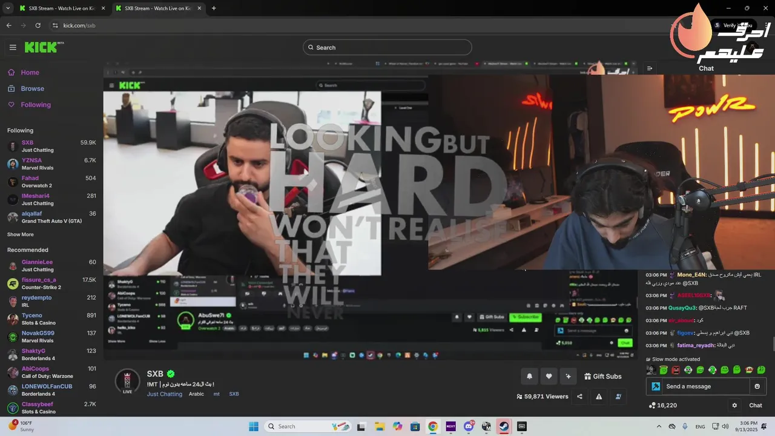Open a new browser tab

[214, 8]
